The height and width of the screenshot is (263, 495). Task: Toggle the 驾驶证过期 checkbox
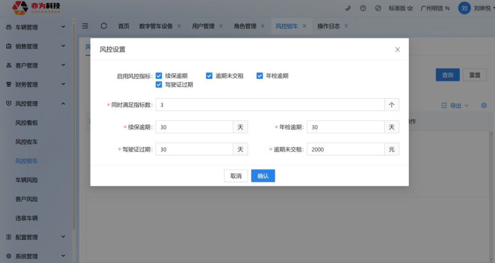(159, 84)
